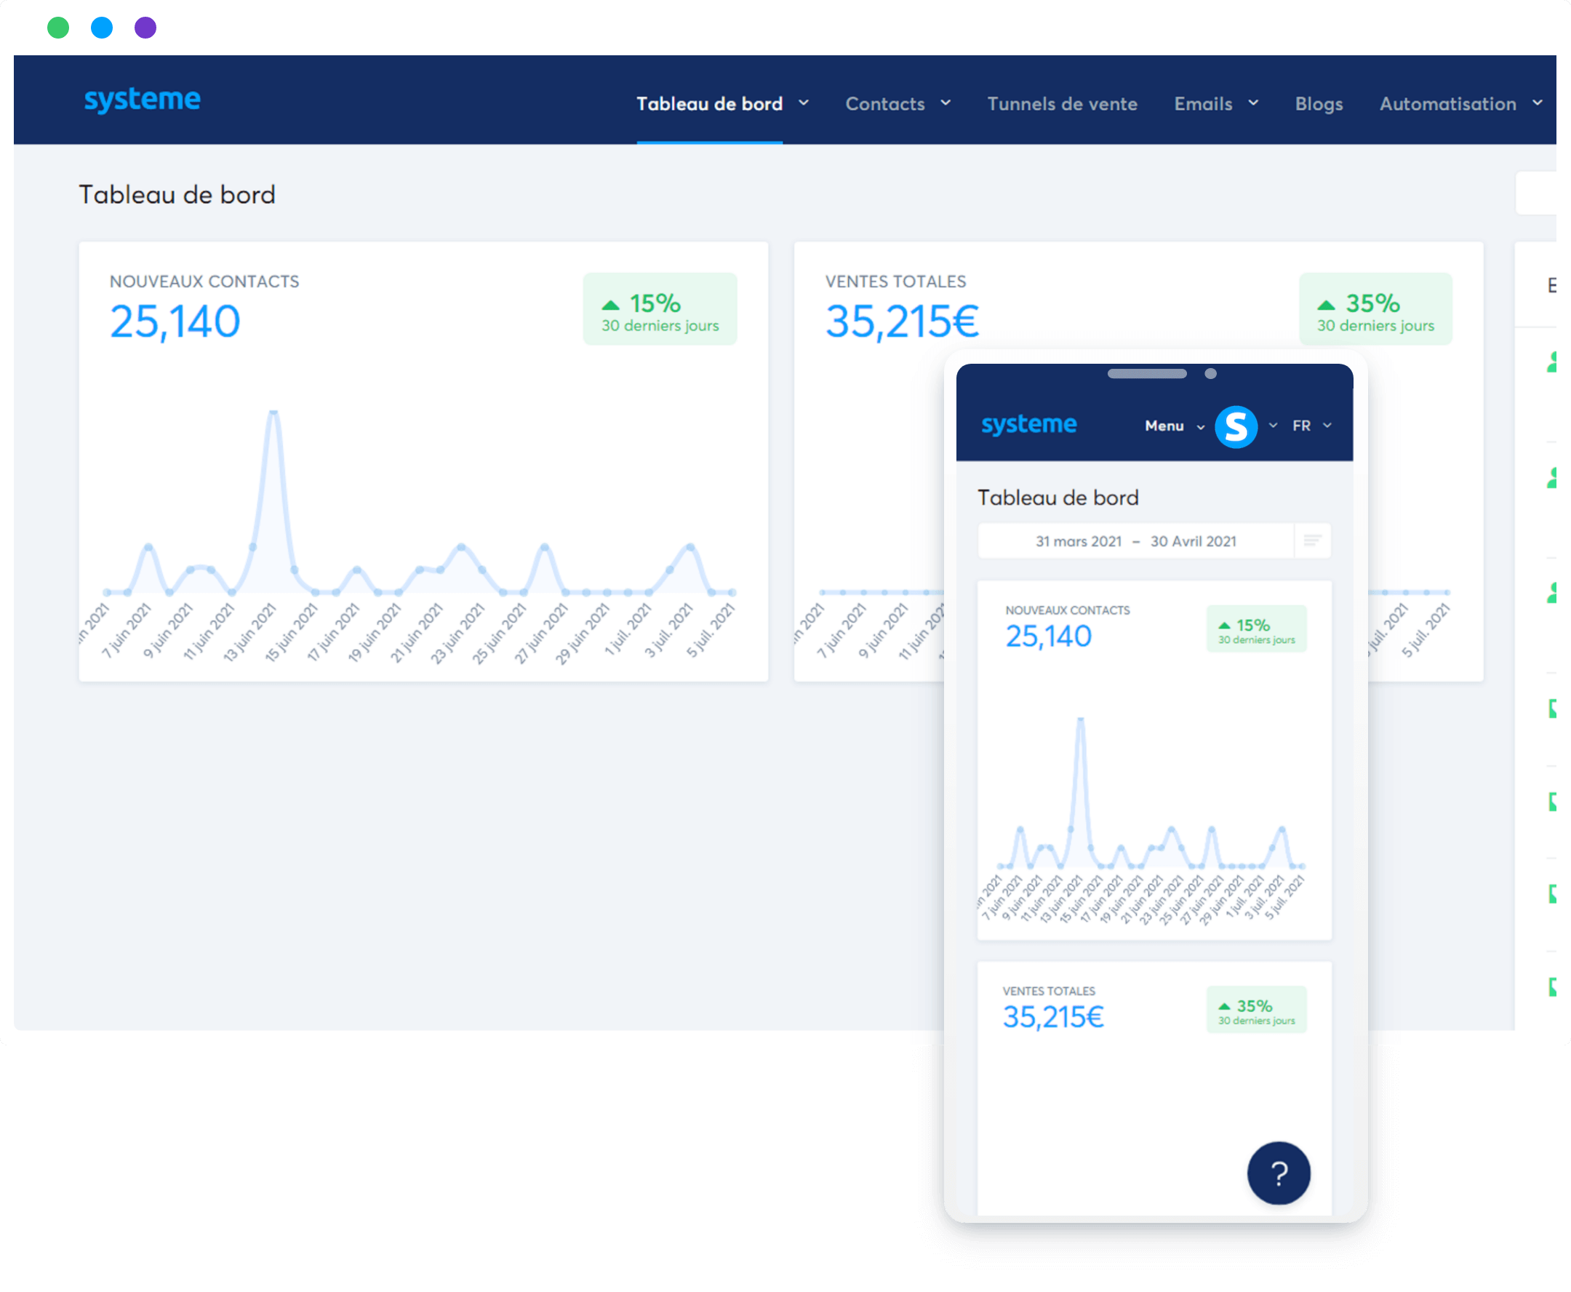
Task: Click the purple window dot
Action: [145, 28]
